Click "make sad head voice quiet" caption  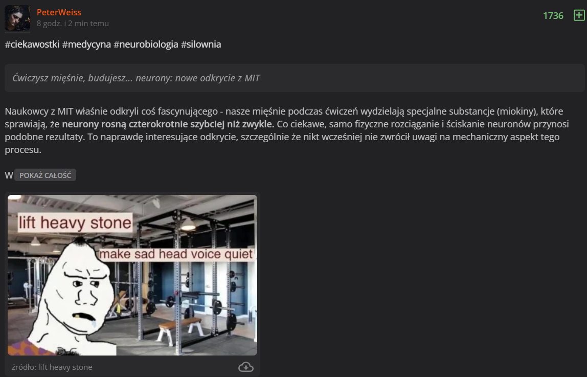point(176,254)
